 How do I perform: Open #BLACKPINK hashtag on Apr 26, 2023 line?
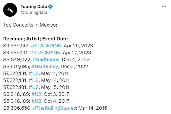click(x=46, y=46)
